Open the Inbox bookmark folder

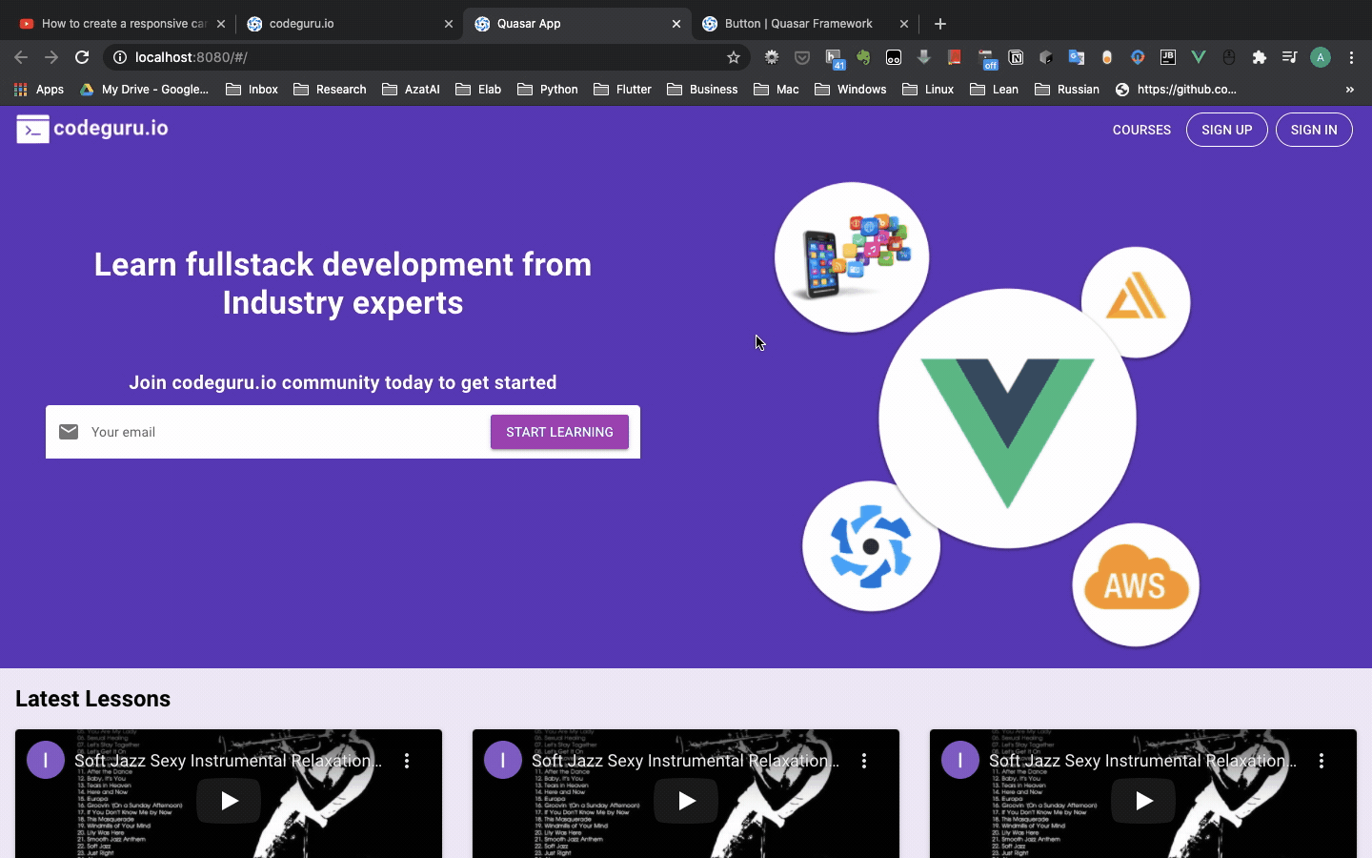click(252, 90)
